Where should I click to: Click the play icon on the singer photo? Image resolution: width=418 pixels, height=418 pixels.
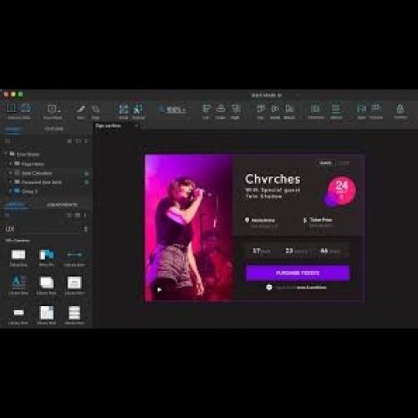click(x=160, y=290)
